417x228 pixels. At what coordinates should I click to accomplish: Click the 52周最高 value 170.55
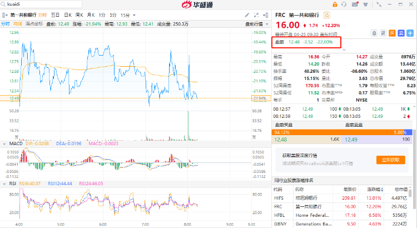click(x=312, y=86)
